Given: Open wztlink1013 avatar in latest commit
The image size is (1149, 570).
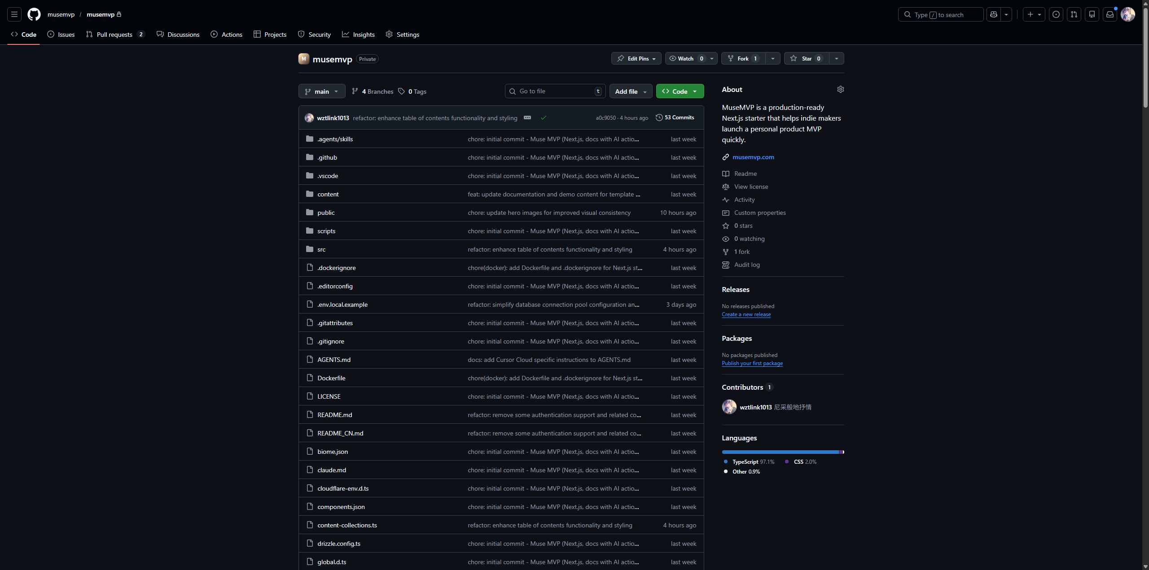Looking at the screenshot, I should click(309, 117).
